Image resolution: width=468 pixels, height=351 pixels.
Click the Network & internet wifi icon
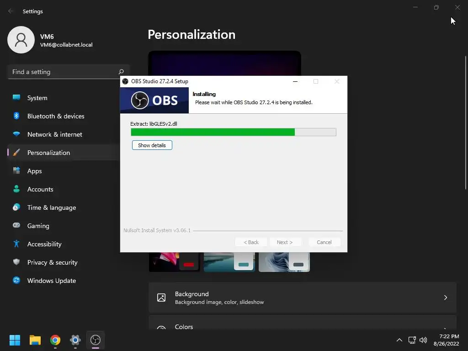coord(16,134)
